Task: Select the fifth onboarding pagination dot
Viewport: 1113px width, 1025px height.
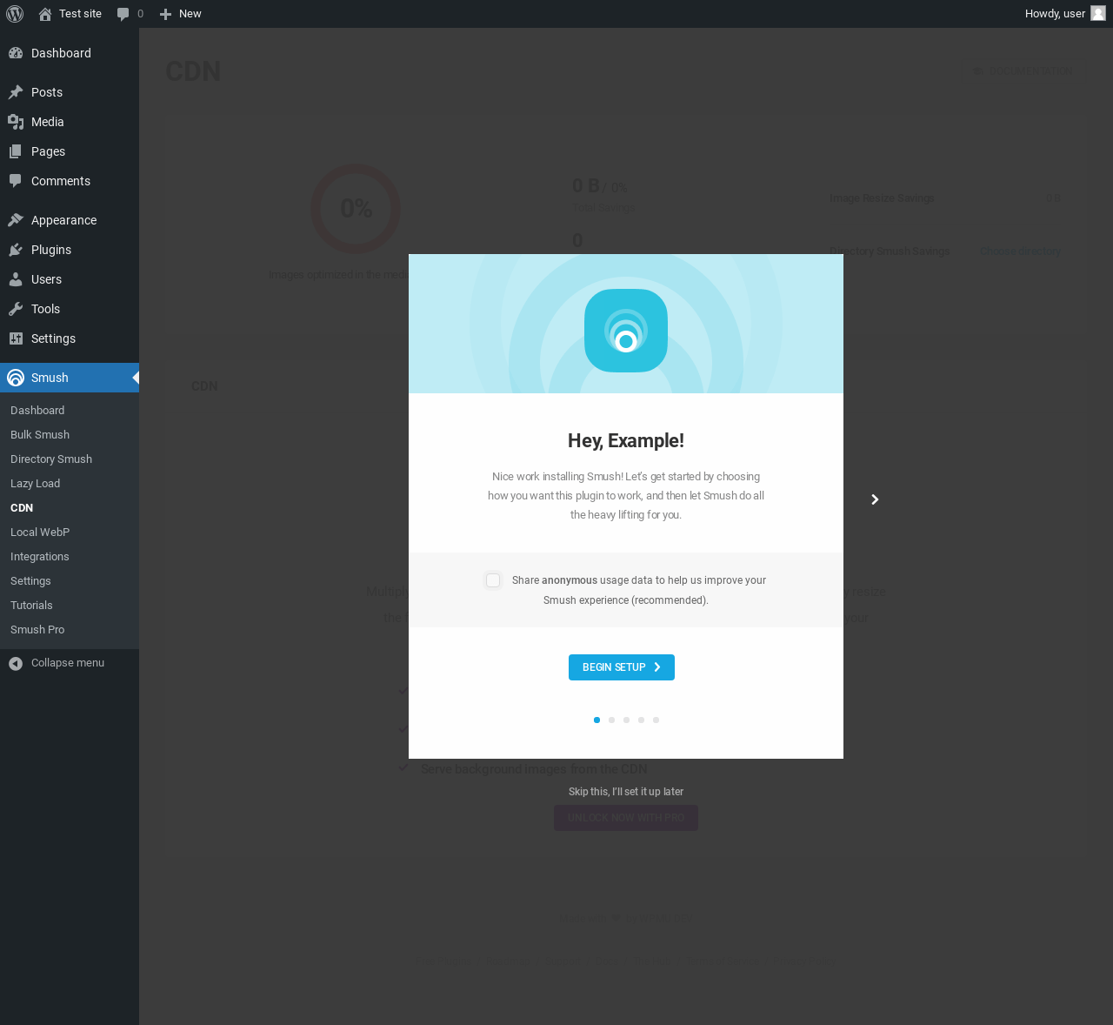Action: [656, 720]
